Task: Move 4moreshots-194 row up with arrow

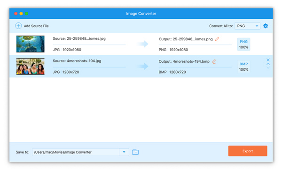Action: [268, 64]
